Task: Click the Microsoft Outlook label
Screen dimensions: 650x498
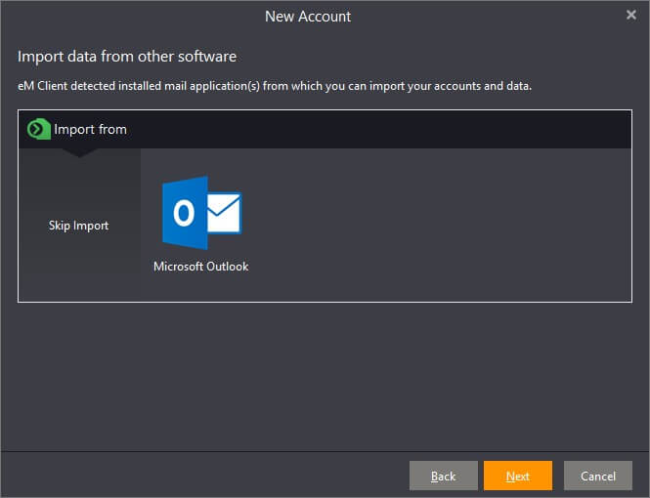Action: [201, 267]
